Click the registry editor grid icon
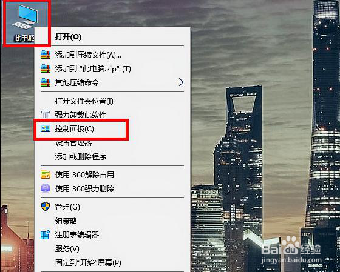Viewport: 340px width, 272px height. [46, 234]
